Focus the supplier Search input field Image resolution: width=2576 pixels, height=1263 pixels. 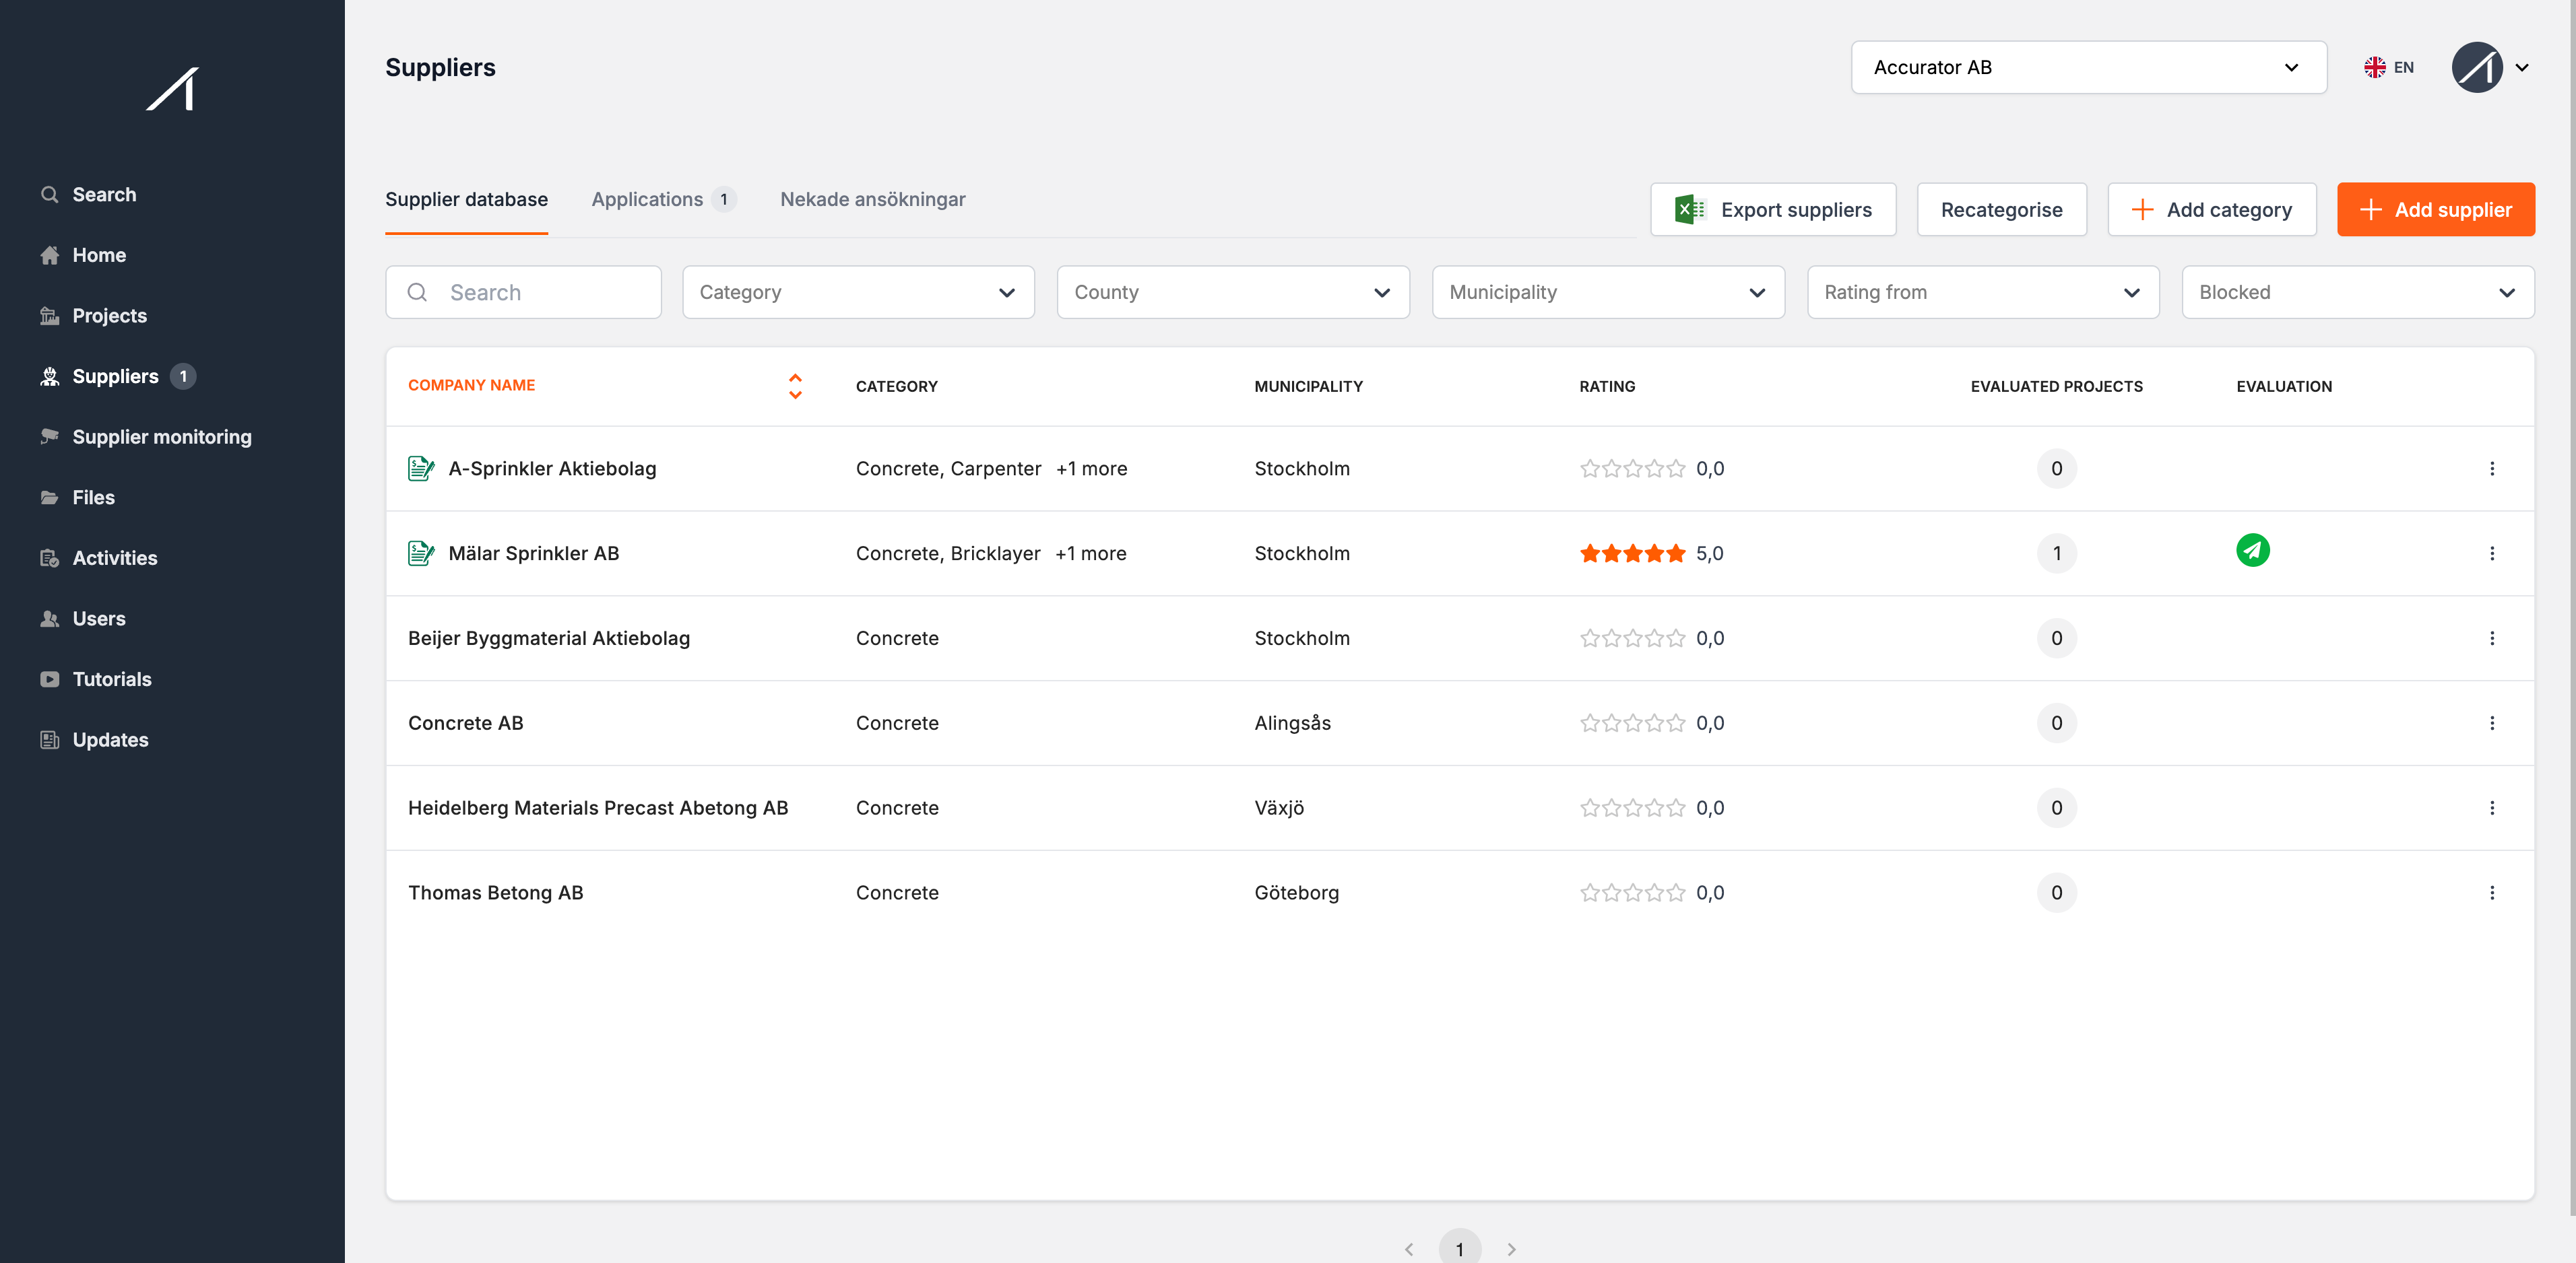pyautogui.click(x=523, y=292)
